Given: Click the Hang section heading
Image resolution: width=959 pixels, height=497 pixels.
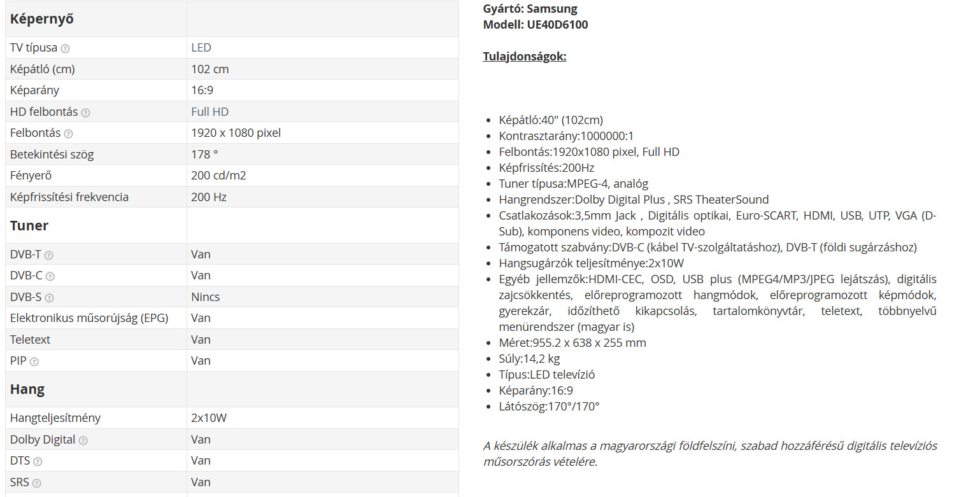Looking at the screenshot, I should (x=27, y=389).
